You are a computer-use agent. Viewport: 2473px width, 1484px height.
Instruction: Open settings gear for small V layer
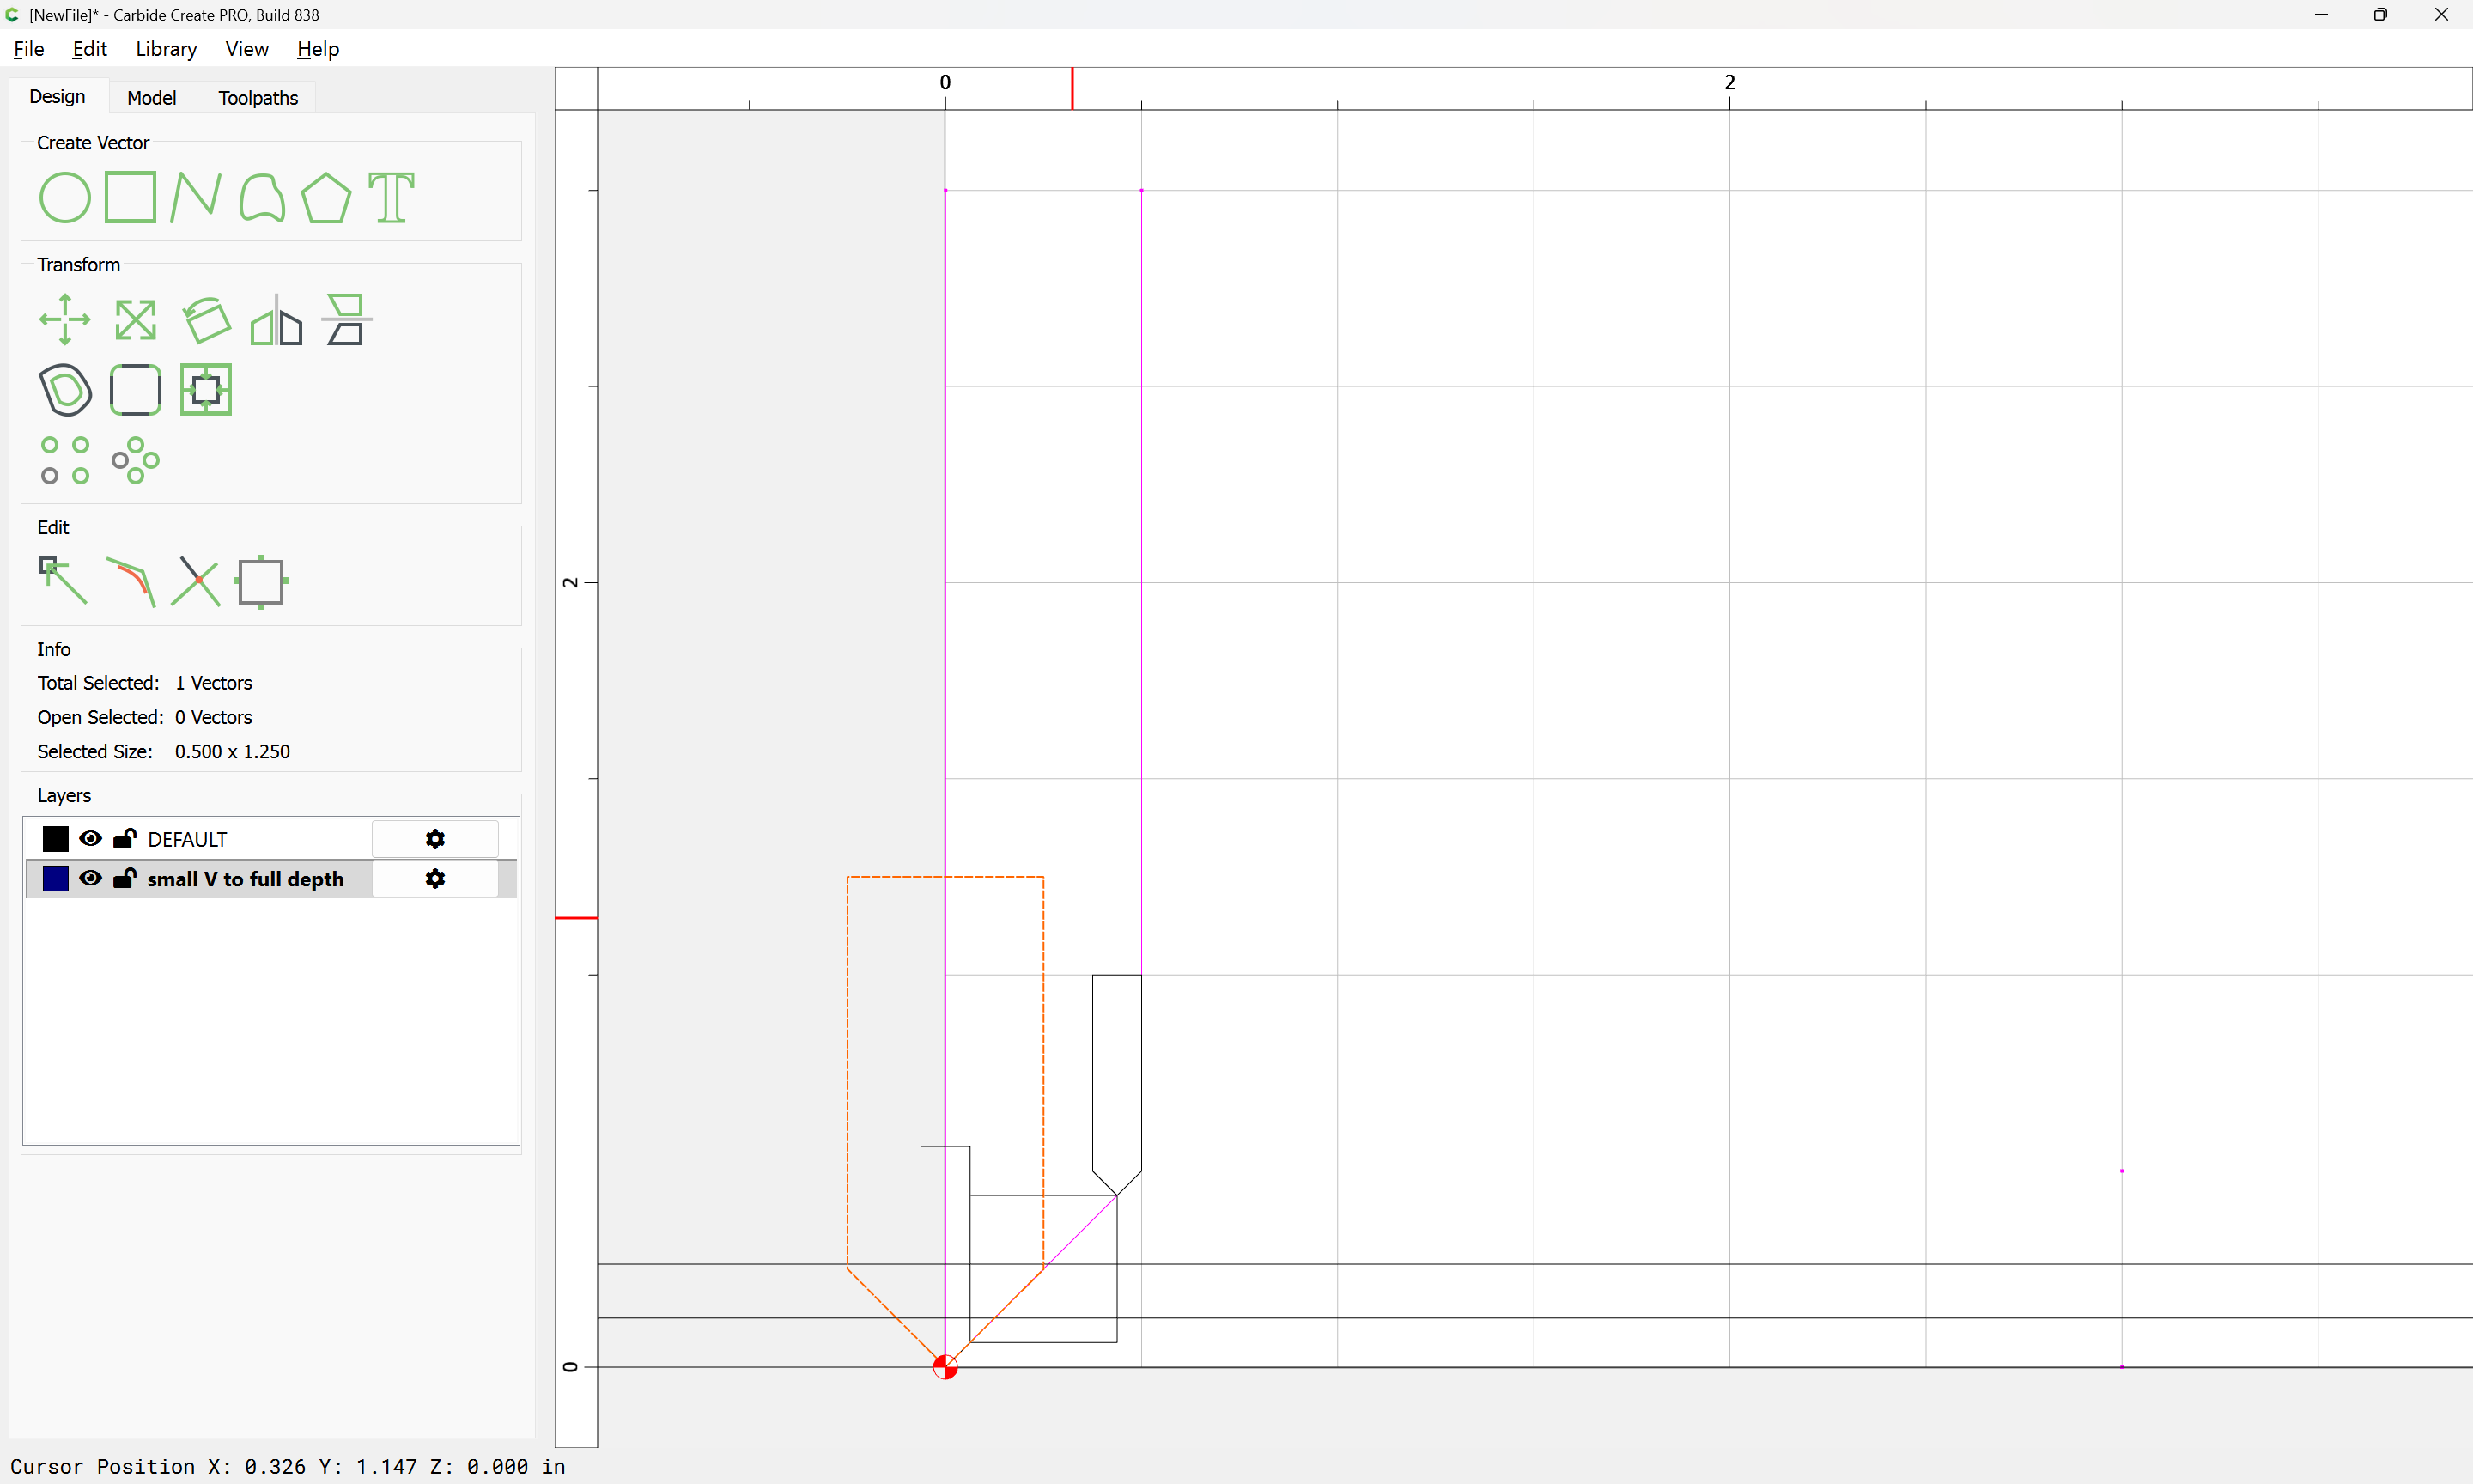434,878
